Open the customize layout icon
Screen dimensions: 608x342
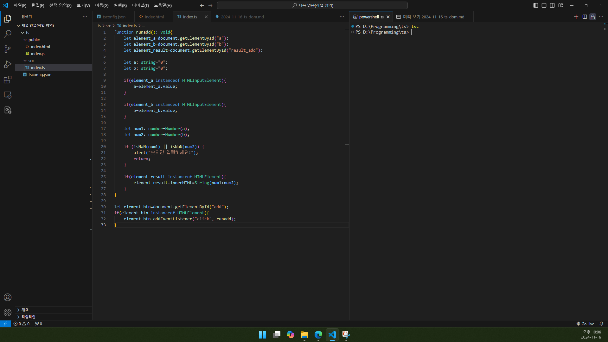click(x=560, y=5)
